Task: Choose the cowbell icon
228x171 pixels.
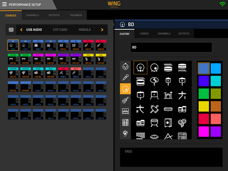Action: (154, 109)
